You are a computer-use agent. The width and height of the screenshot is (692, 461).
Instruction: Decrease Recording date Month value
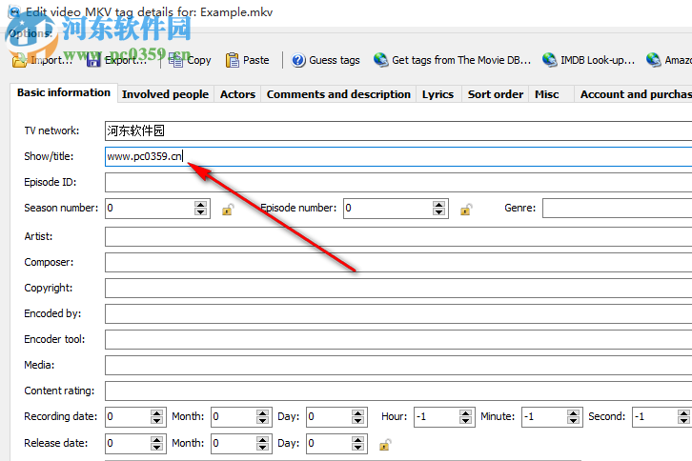click(x=262, y=420)
